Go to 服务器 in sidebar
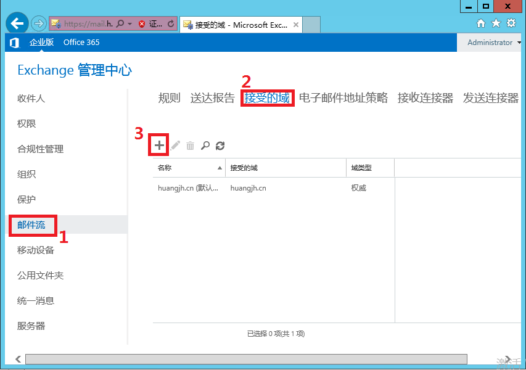 [31, 326]
